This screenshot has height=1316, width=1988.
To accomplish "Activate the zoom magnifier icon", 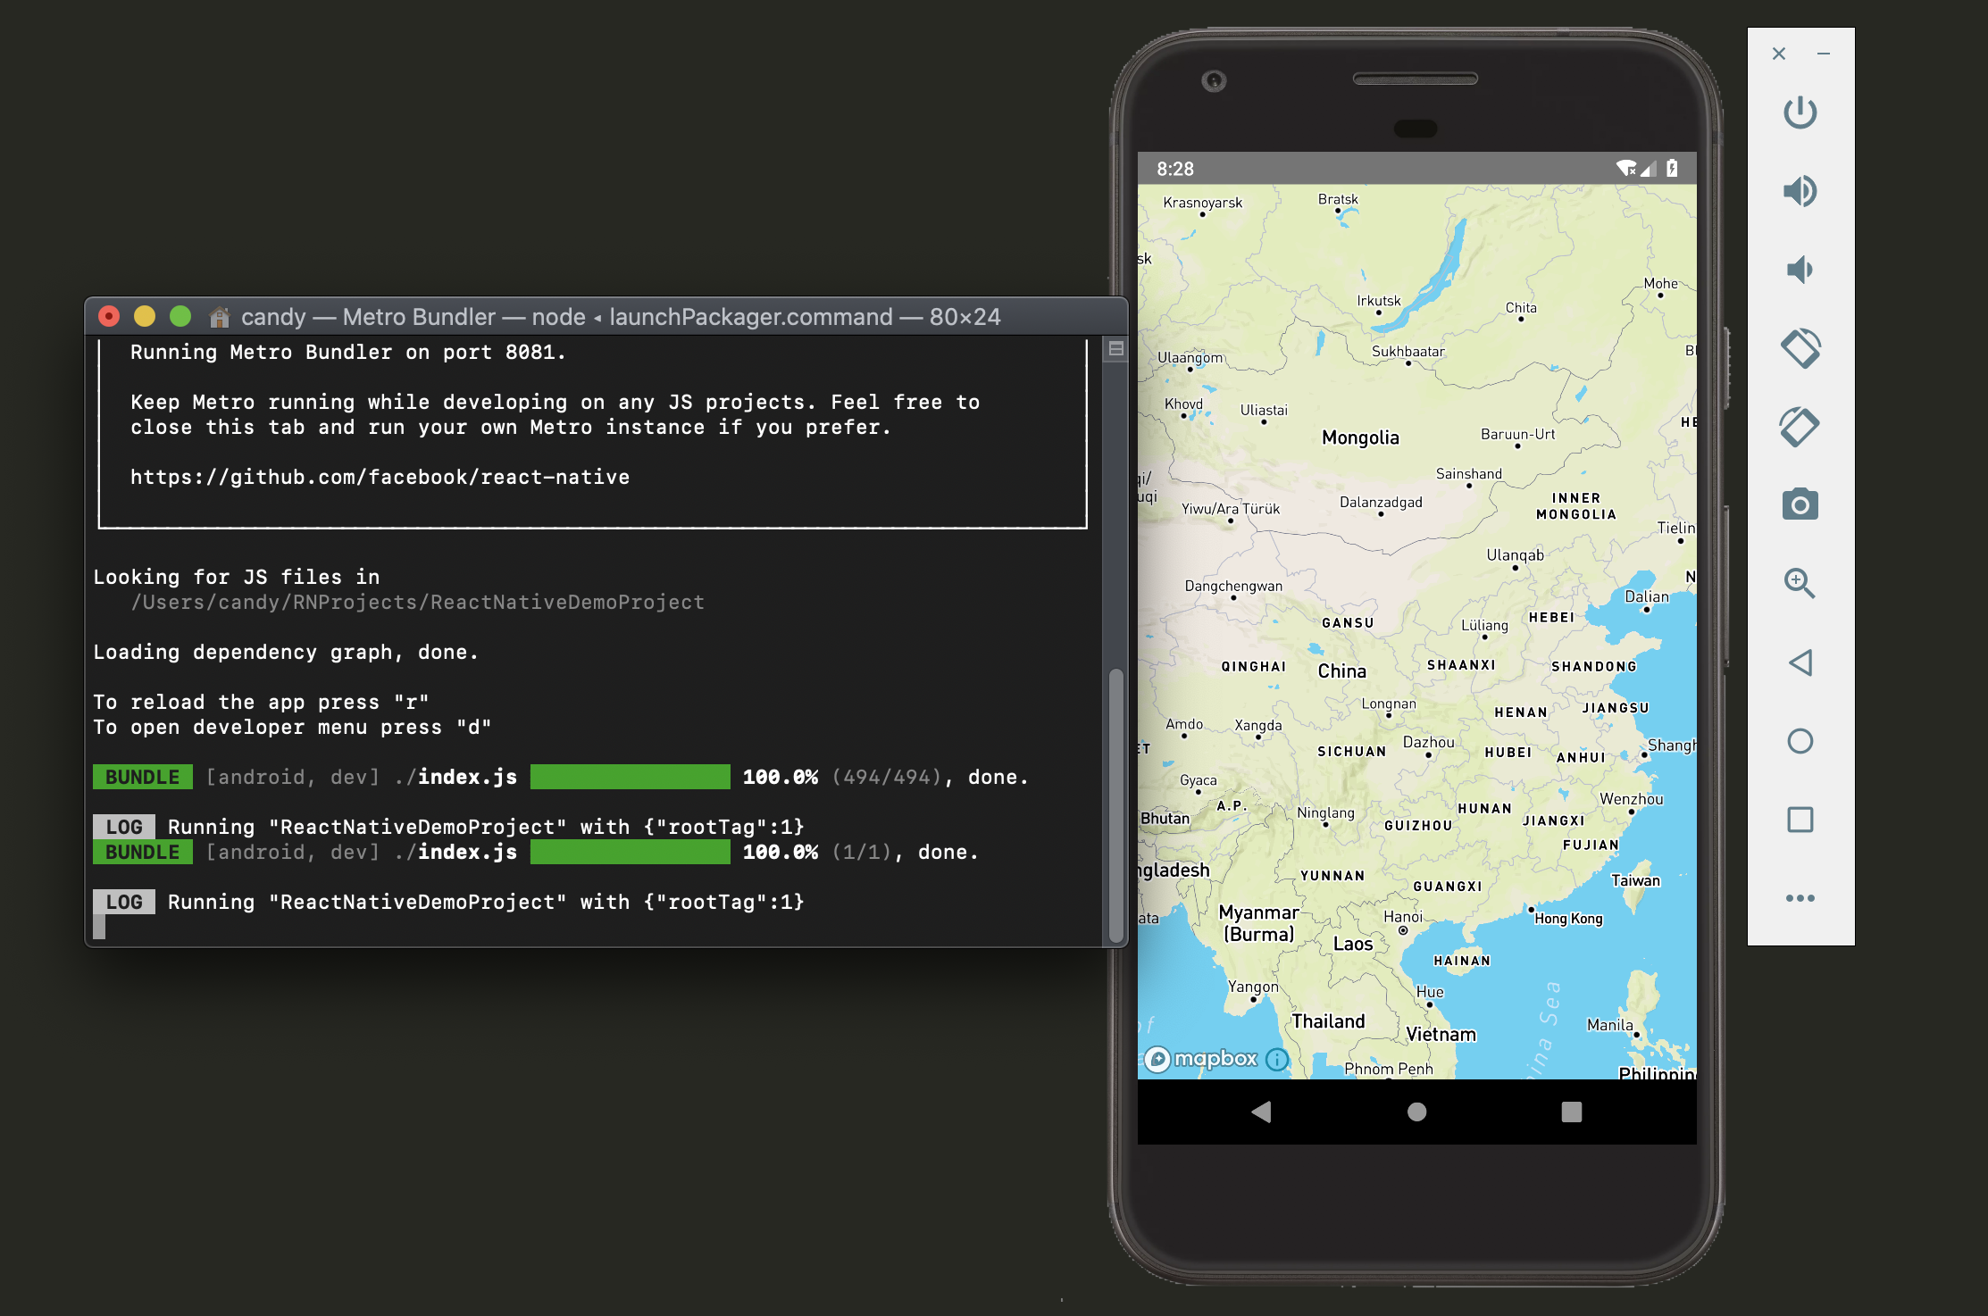I will click(1800, 584).
